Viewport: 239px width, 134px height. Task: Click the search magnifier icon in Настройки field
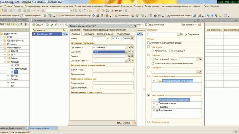tap(181, 35)
